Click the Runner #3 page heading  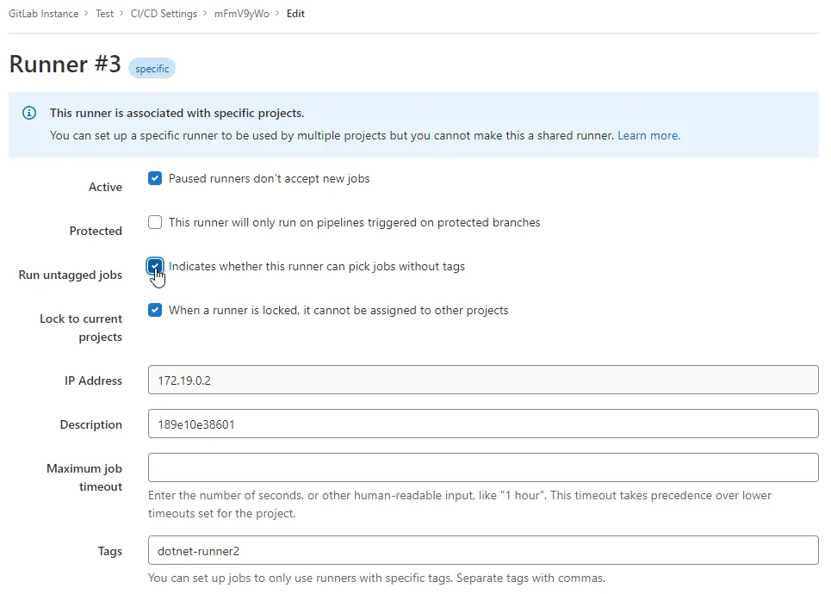(x=65, y=65)
